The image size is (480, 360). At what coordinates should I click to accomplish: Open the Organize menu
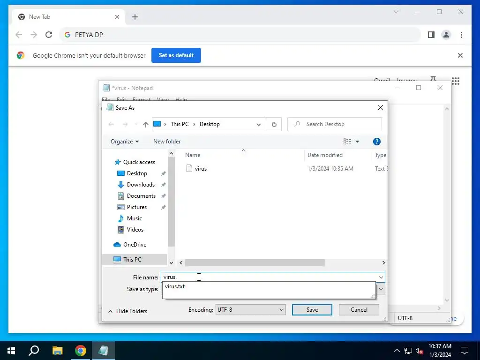pyautogui.click(x=125, y=142)
